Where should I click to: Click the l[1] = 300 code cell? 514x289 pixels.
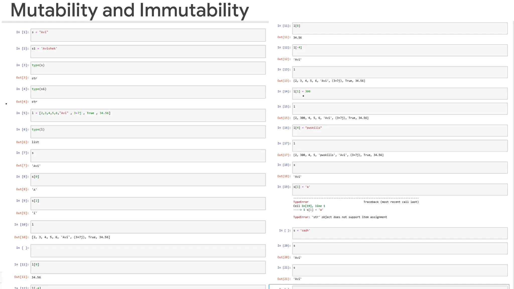400,94
